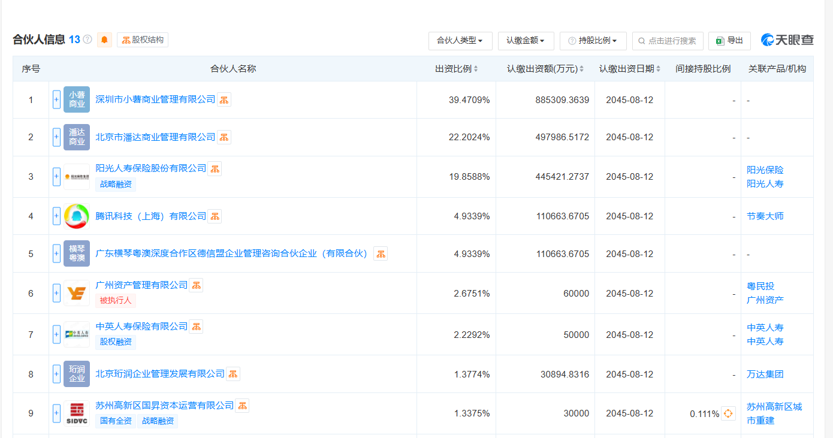
Task: Click the 股权融资 tag under 中英人寿保险
Action: [x=116, y=342]
